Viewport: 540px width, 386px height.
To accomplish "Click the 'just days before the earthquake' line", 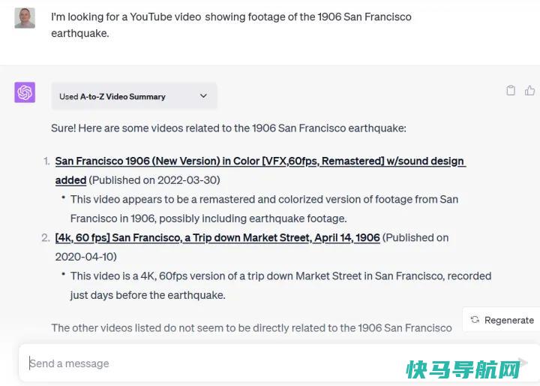I will click(148, 295).
